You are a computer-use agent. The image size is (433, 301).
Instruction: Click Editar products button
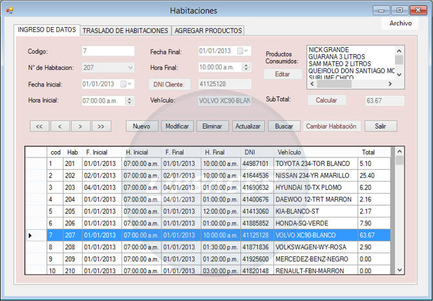click(283, 74)
